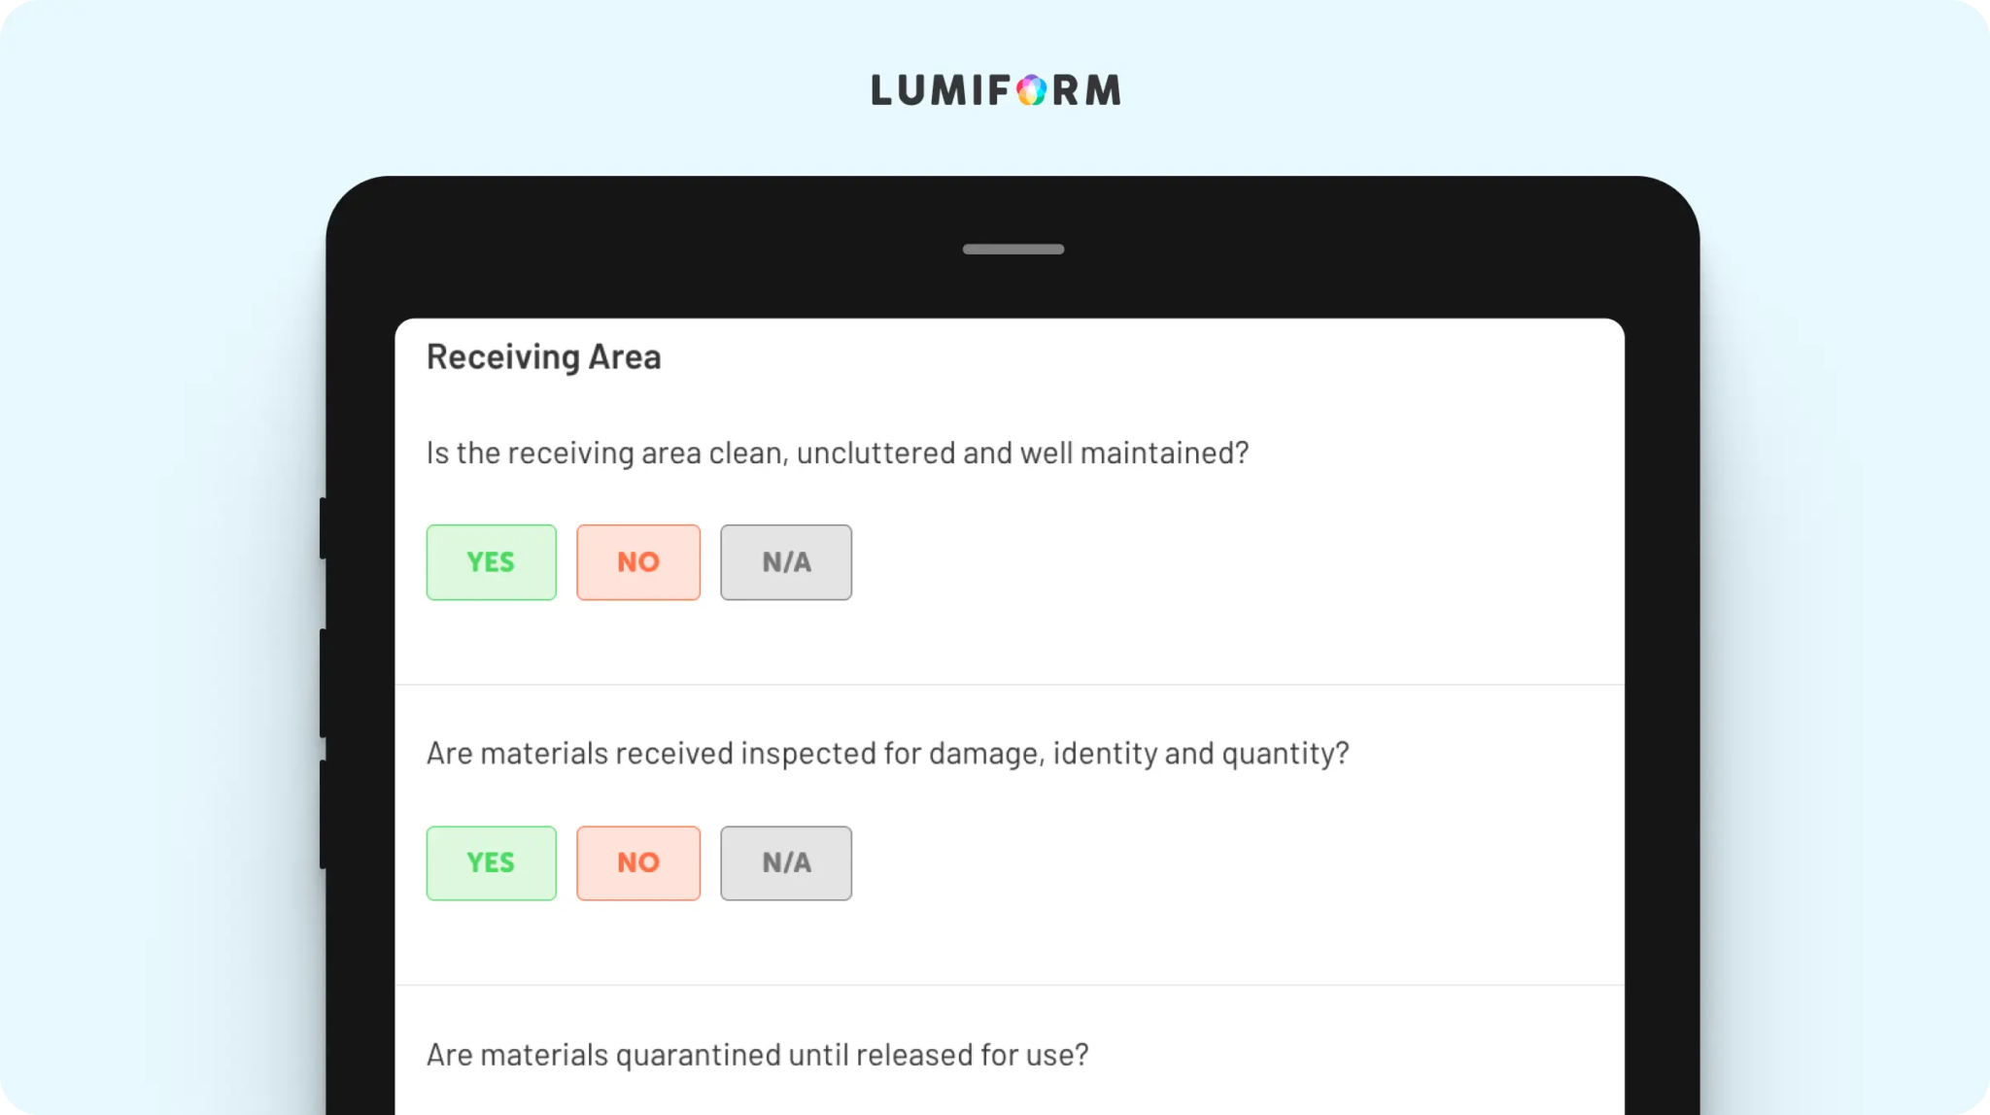Viewport: 1990px width, 1115px height.
Task: Click the colorful circle icon in Lumiform logo
Action: click(x=1031, y=90)
